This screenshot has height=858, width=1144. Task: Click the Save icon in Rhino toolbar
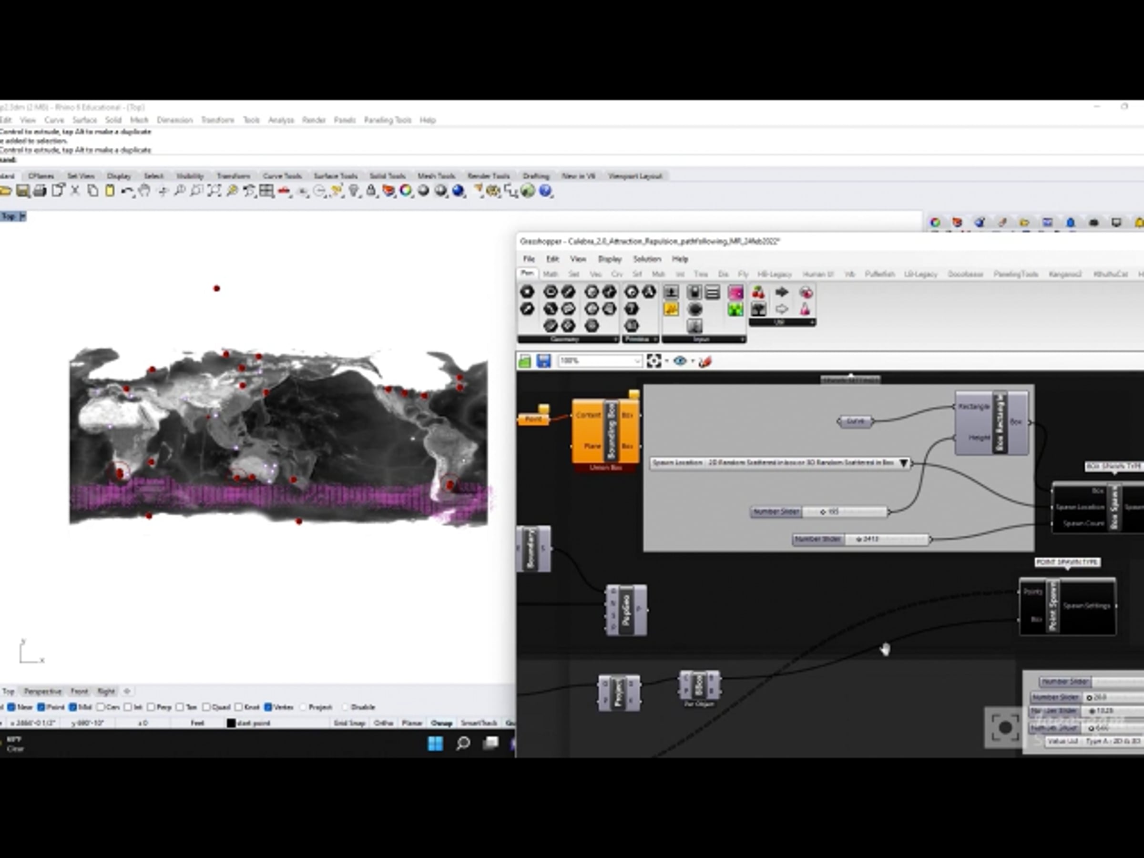pos(23,191)
